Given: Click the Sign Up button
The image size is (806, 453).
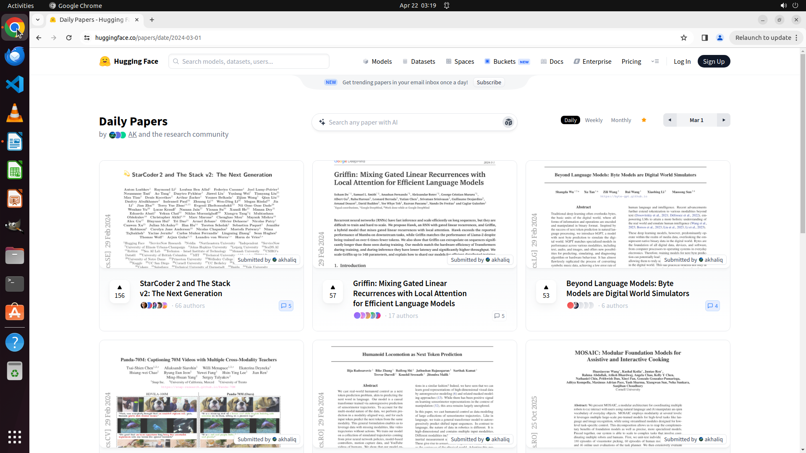Looking at the screenshot, I should point(714,61).
